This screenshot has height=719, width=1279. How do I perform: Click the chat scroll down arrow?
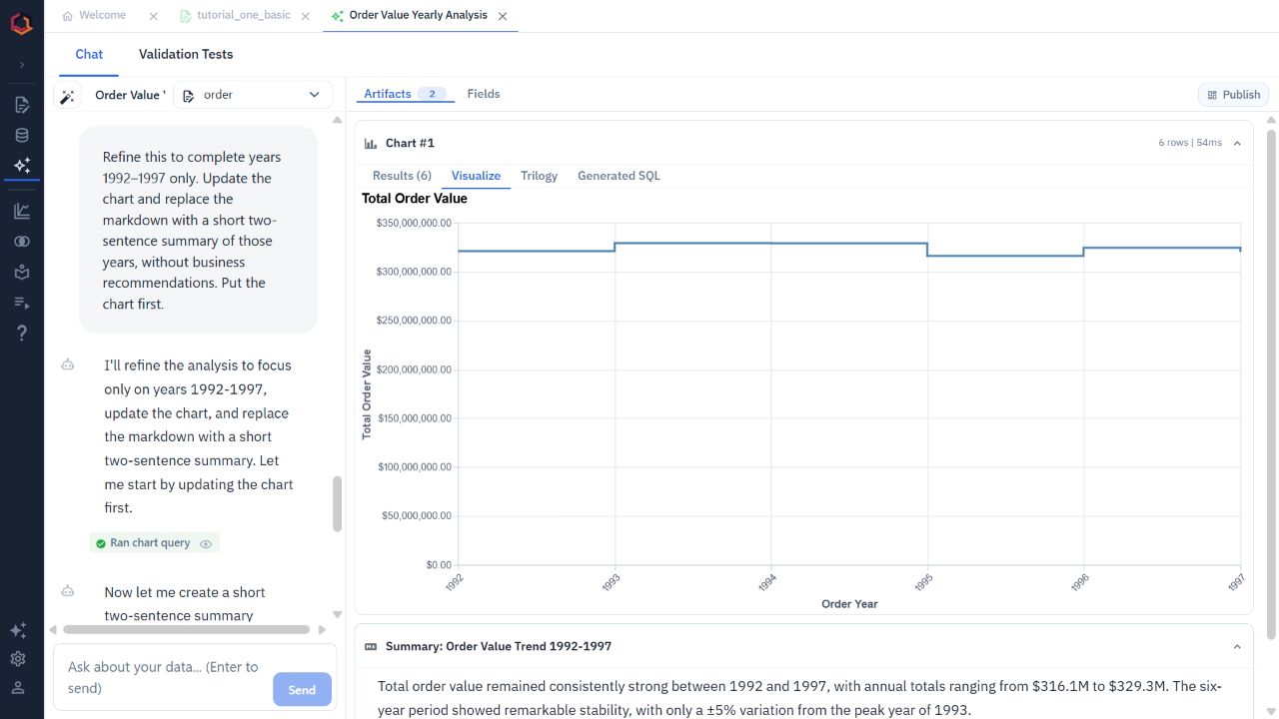(337, 614)
